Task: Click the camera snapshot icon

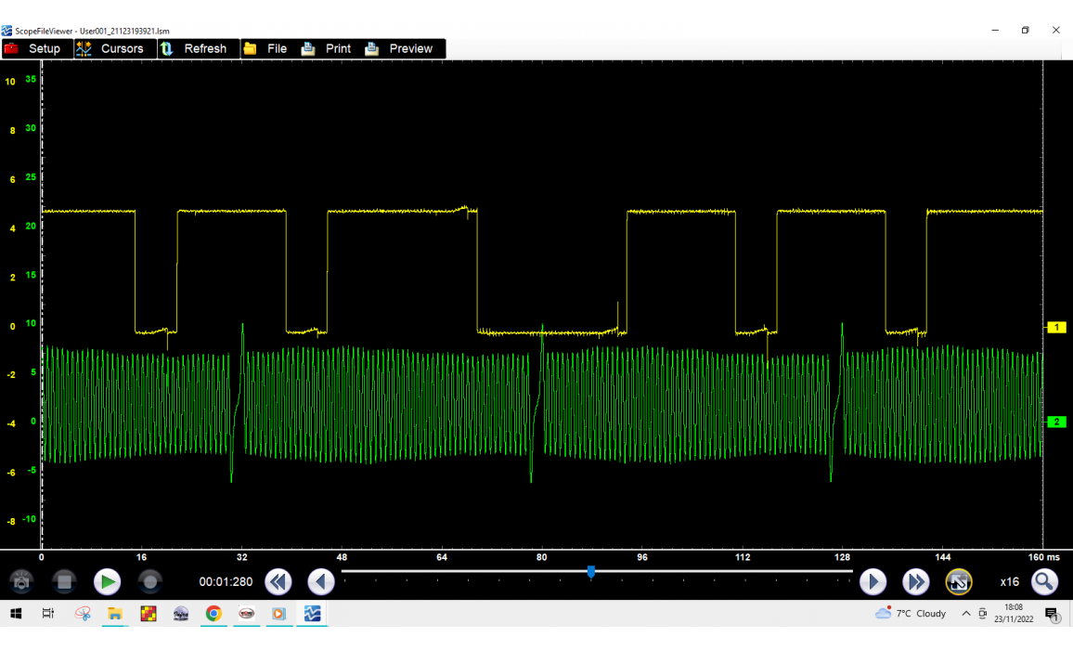Action: (21, 582)
